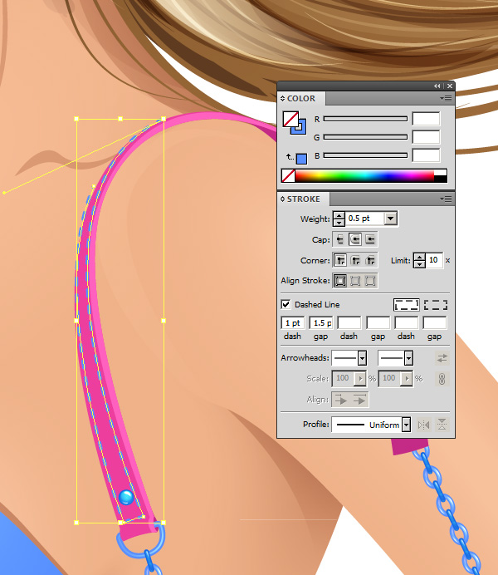The image size is (498, 575).
Task: Click the STROKE panel tab
Action: tap(303, 199)
